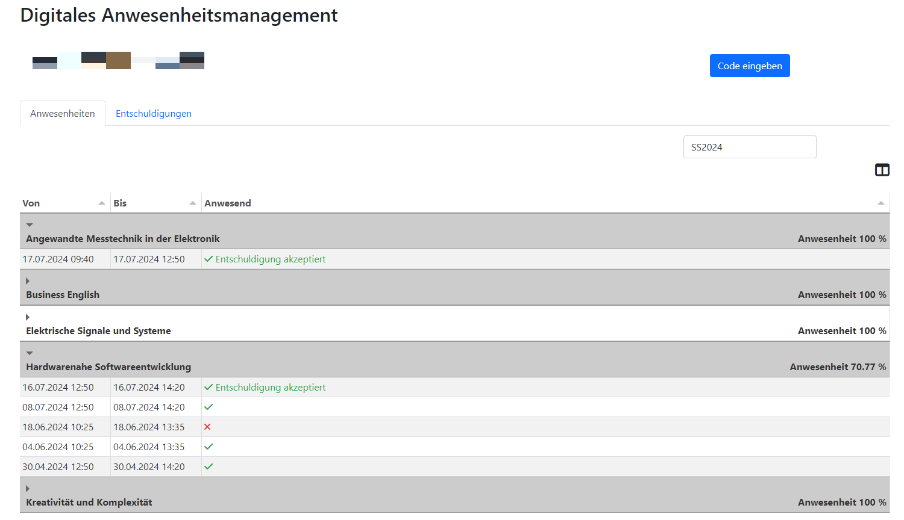Image resolution: width=904 pixels, height=520 pixels.
Task: Sort by the Bis column arrow
Action: pyautogui.click(x=193, y=203)
